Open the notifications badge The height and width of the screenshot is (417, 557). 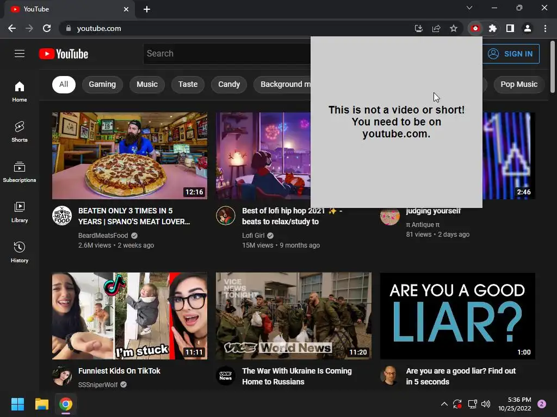point(542,404)
